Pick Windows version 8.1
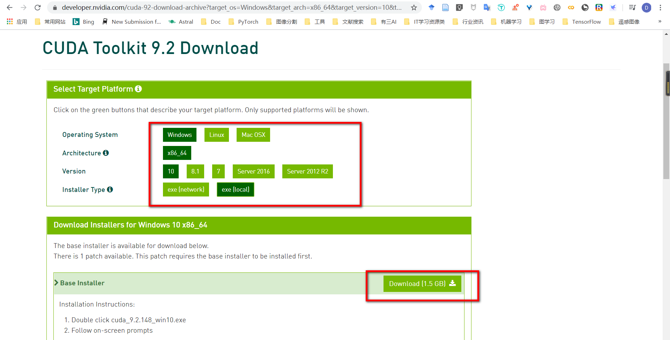670x340 pixels. tap(195, 171)
